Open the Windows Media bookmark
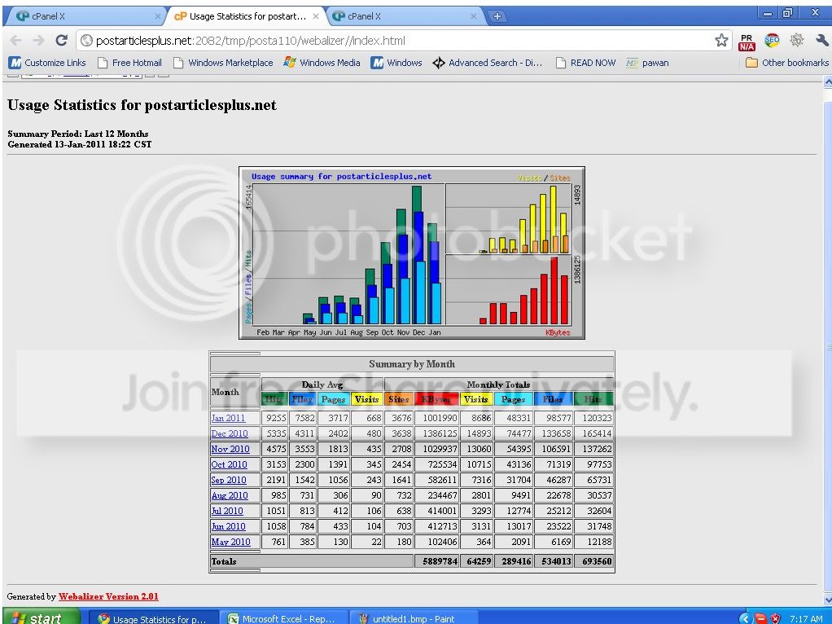 pyautogui.click(x=322, y=63)
